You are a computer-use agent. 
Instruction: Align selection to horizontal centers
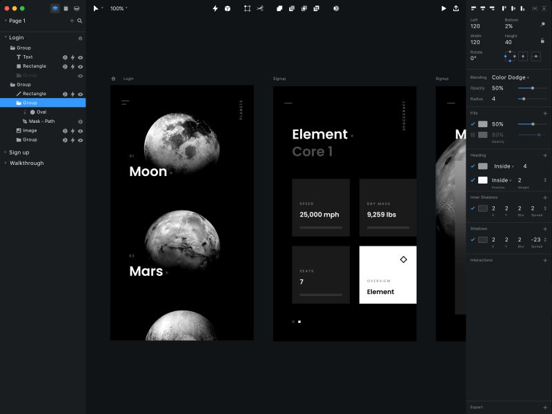(x=482, y=8)
